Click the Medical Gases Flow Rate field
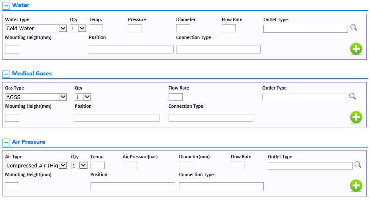This screenshot has width=370, height=201. click(x=176, y=97)
